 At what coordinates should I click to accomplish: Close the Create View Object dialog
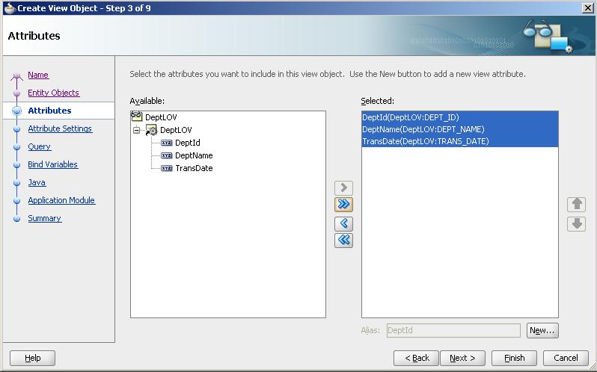click(x=588, y=7)
